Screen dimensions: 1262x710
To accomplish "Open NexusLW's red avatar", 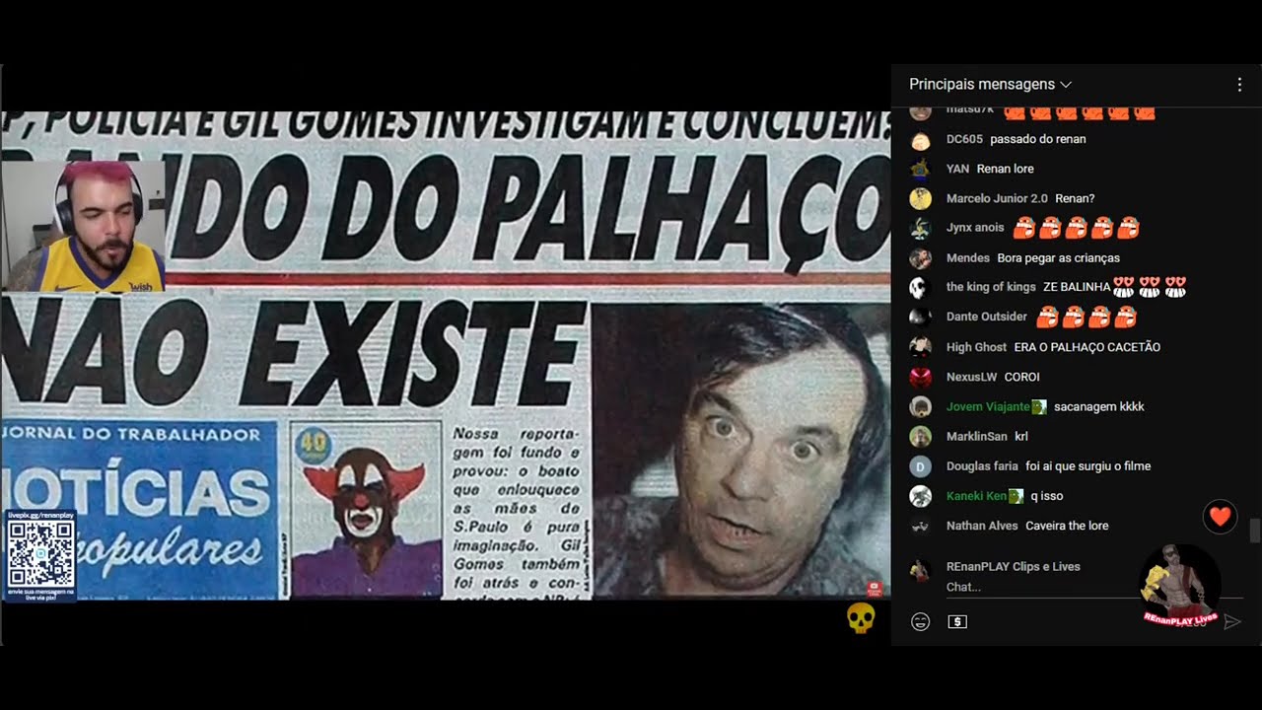I will pos(920,377).
